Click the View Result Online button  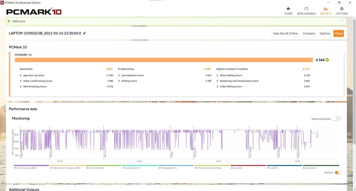point(285,33)
